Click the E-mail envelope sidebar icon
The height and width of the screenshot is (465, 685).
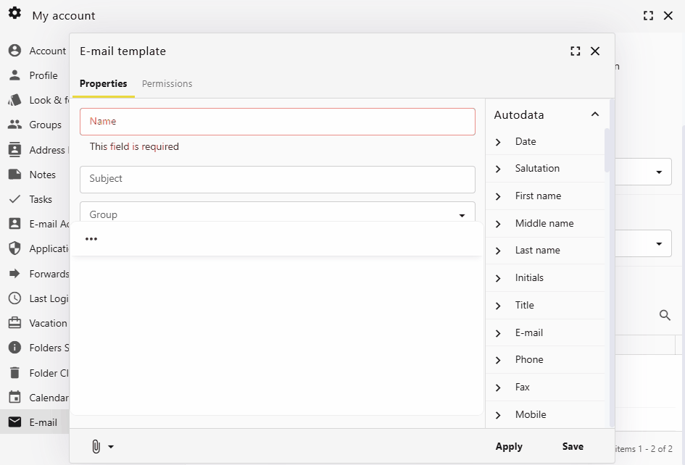pos(15,422)
